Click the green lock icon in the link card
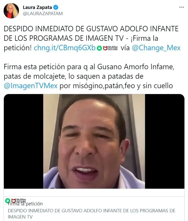The width and height of the screenshot is (188, 221). tap(8, 200)
